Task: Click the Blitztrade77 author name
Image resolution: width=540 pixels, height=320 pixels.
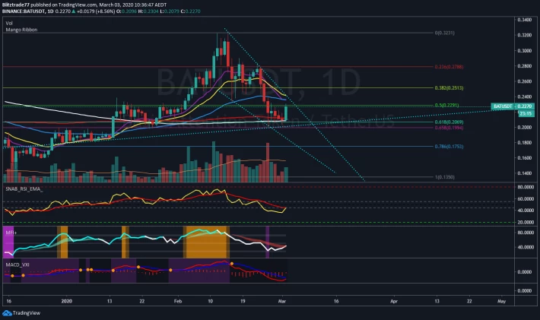Action: 15,5
